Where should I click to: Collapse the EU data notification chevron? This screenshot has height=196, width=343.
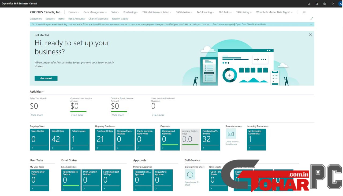[311, 24]
